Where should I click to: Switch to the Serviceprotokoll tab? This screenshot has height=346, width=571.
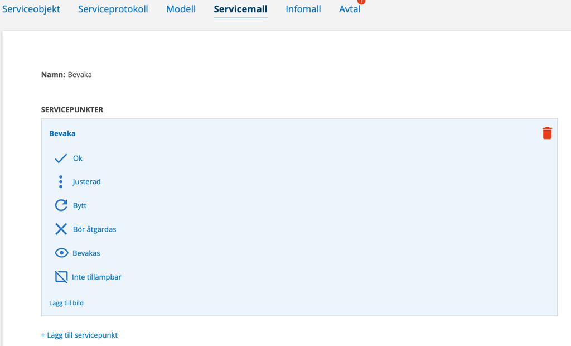(x=113, y=9)
